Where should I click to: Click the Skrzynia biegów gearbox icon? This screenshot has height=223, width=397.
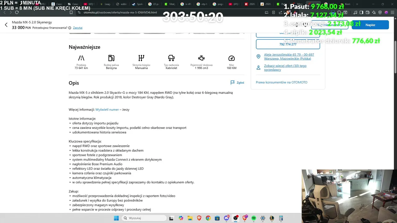point(141,58)
